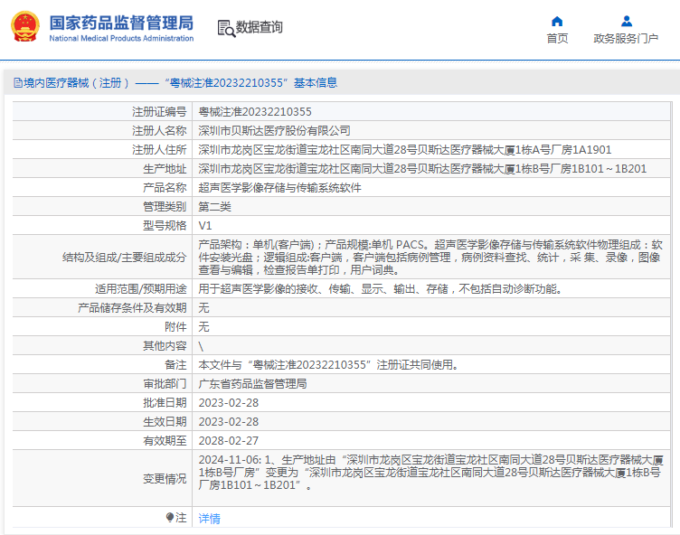Select 超声医学影像存储与传输系统软件 product name
680x535 pixels.
pos(279,188)
